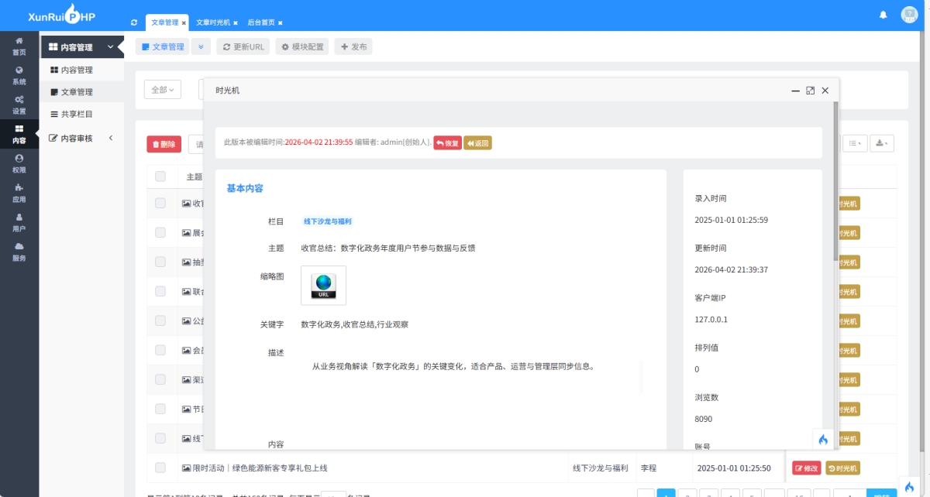
Task: Expand the 文章管理 toolbar chevron dropdown
Action: coord(201,46)
